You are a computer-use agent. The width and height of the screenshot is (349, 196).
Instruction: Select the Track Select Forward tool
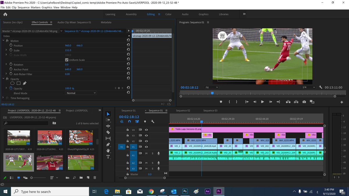coord(108,120)
